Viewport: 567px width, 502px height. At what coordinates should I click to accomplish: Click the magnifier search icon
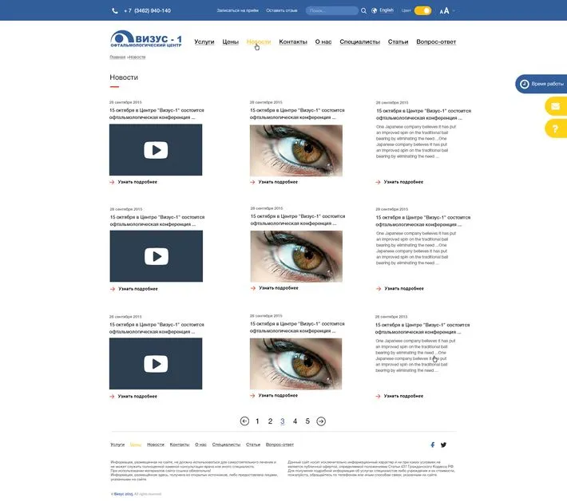click(x=363, y=11)
